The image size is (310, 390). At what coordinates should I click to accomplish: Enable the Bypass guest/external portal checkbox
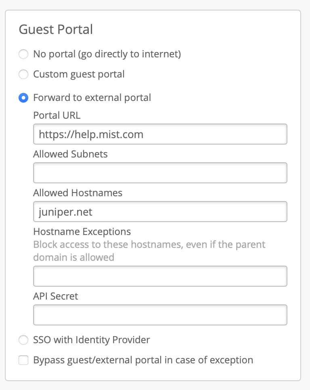click(x=24, y=360)
